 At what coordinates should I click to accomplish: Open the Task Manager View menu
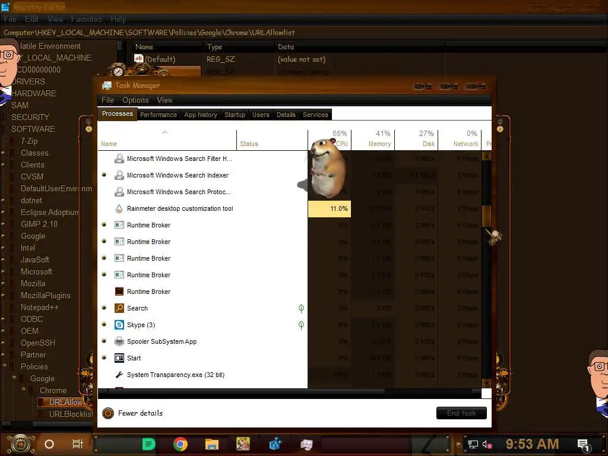164,100
